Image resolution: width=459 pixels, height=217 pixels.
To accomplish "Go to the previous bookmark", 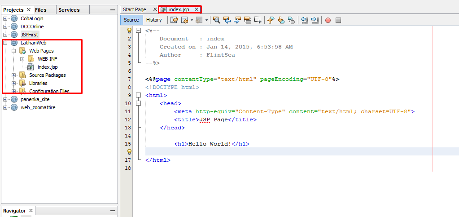I will (271, 20).
